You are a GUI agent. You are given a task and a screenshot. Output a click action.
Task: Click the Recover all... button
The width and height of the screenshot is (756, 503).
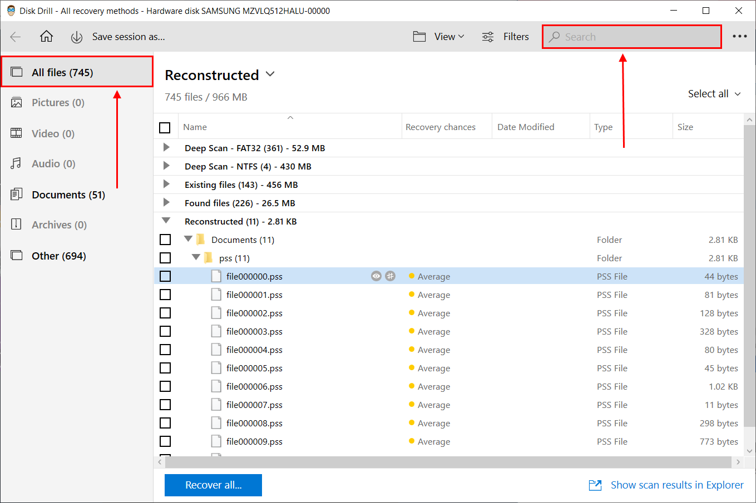(x=213, y=485)
